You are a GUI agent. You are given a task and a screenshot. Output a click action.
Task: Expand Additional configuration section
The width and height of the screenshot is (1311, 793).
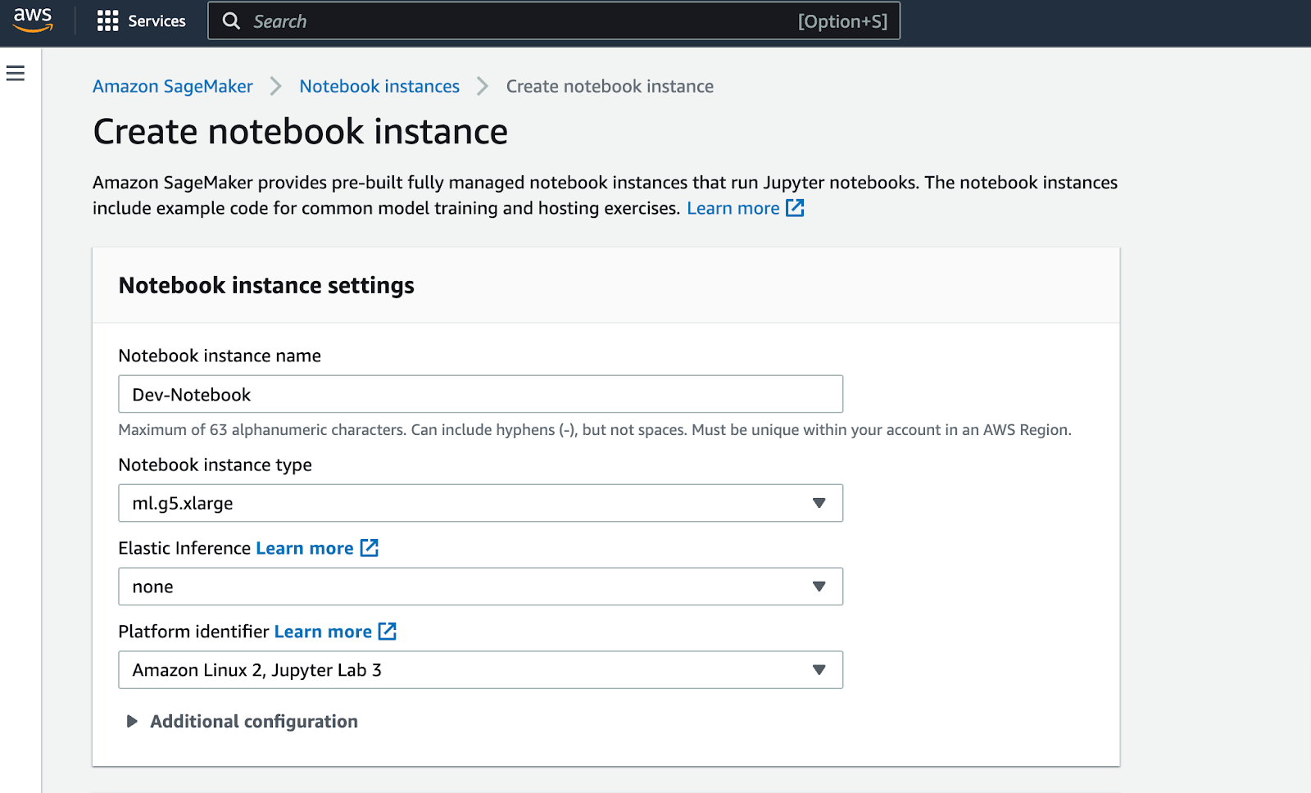tap(131, 722)
